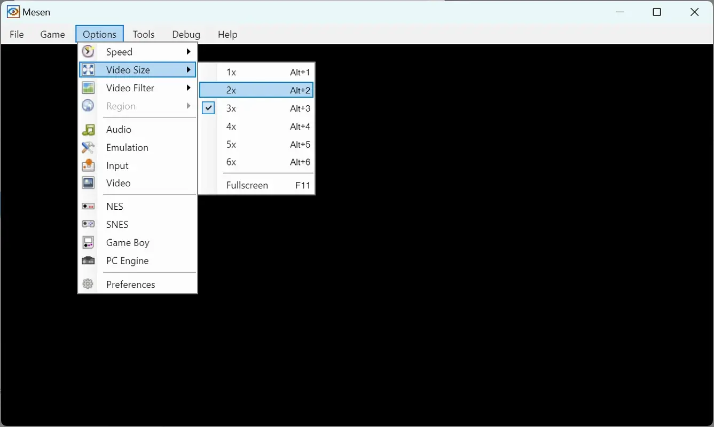This screenshot has height=427, width=714.
Task: Click the Audio music note icon
Action: tap(88, 129)
